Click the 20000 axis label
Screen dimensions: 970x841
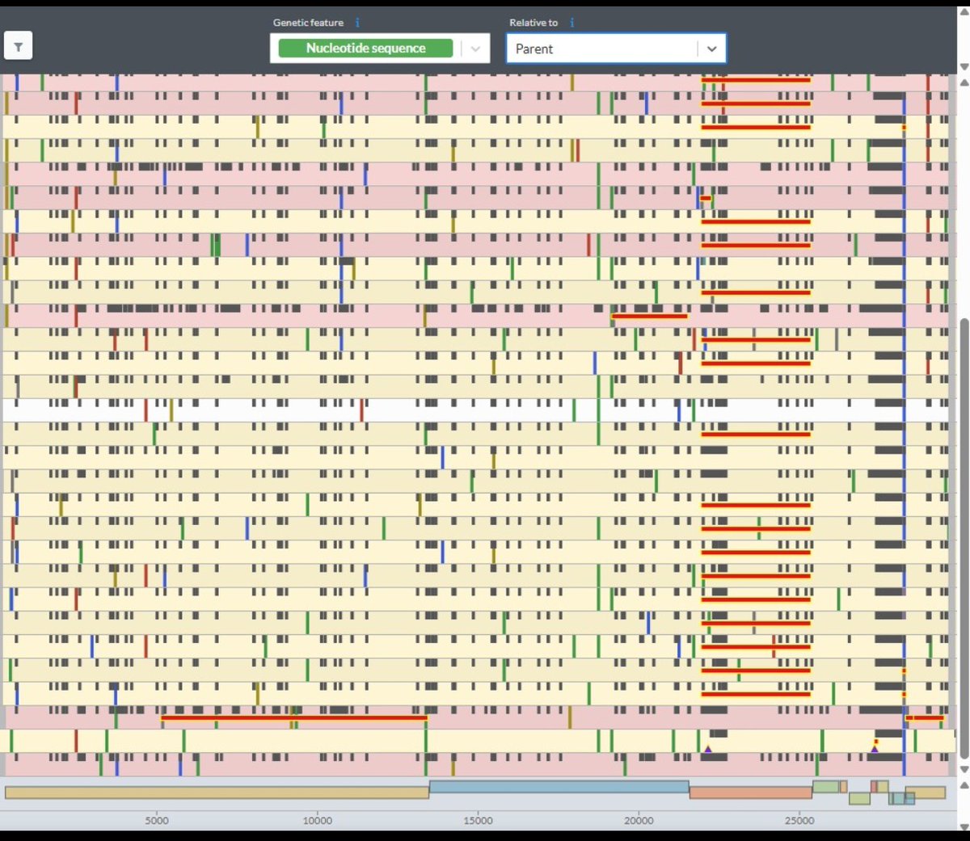point(639,821)
